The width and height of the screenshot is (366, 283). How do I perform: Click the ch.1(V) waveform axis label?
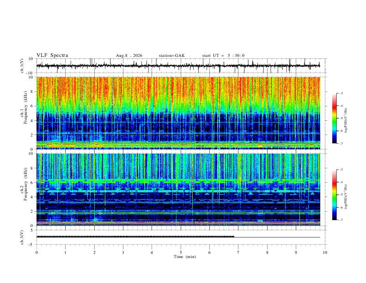click(x=22, y=66)
